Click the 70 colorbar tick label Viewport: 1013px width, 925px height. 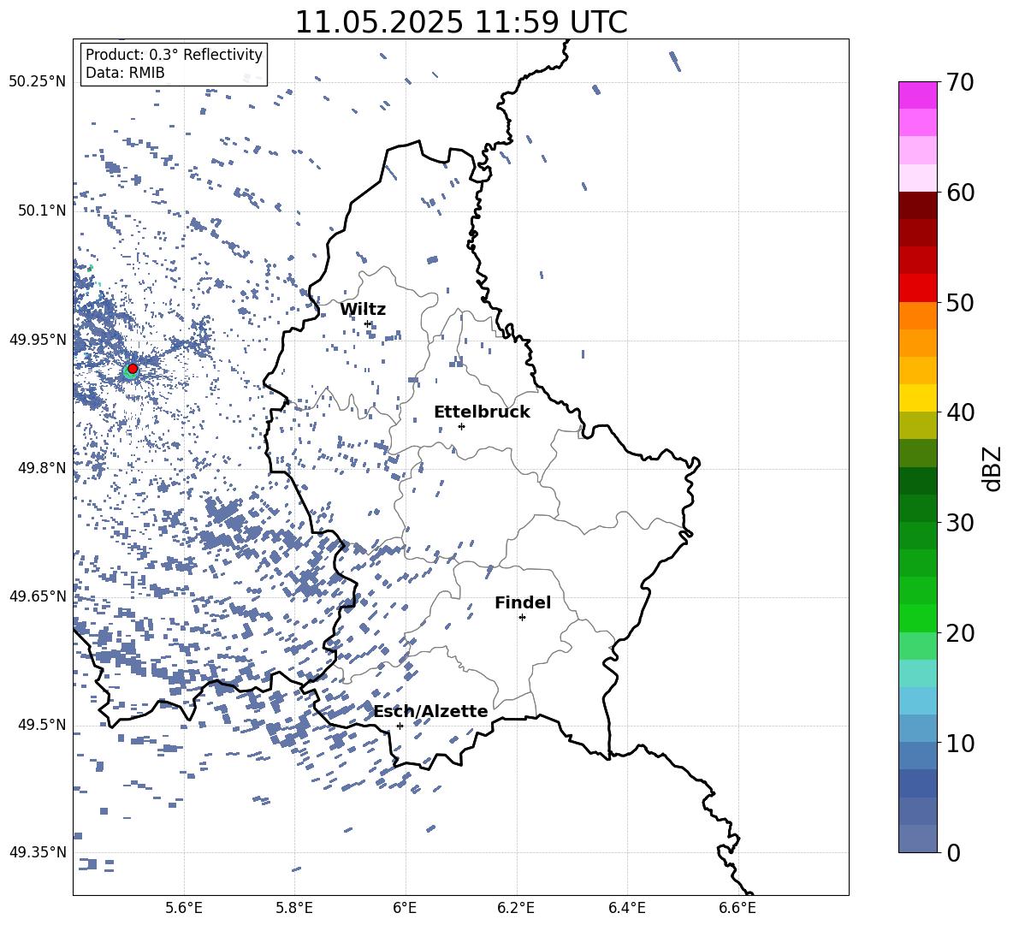point(960,82)
